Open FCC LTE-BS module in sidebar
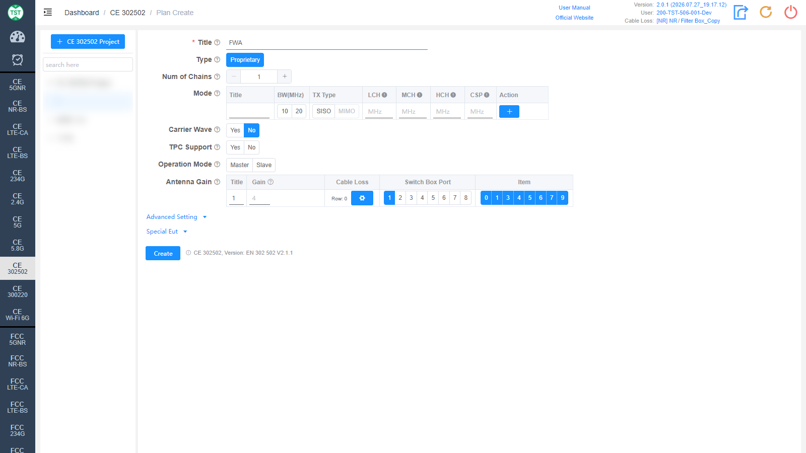The width and height of the screenshot is (806, 453). click(x=18, y=407)
